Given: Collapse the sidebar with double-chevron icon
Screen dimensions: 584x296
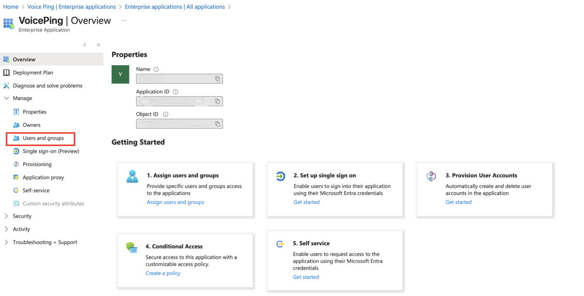Looking at the screenshot, I should [98, 45].
